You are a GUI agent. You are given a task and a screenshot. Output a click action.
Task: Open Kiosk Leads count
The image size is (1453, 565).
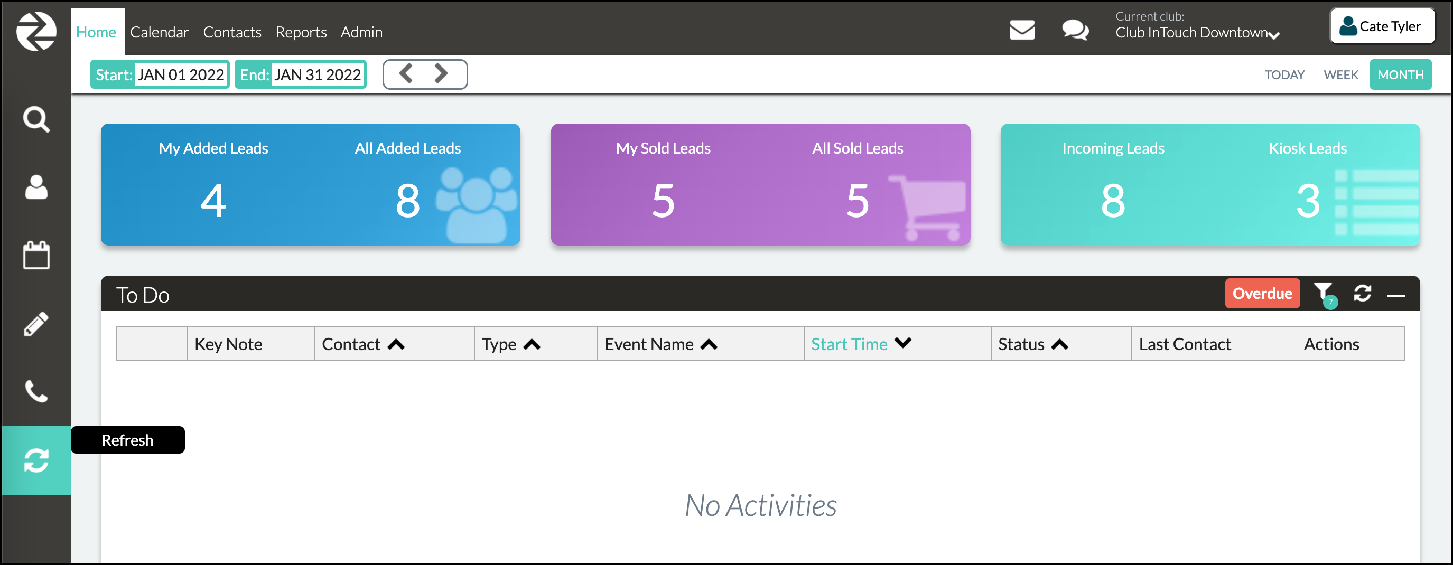[1308, 201]
